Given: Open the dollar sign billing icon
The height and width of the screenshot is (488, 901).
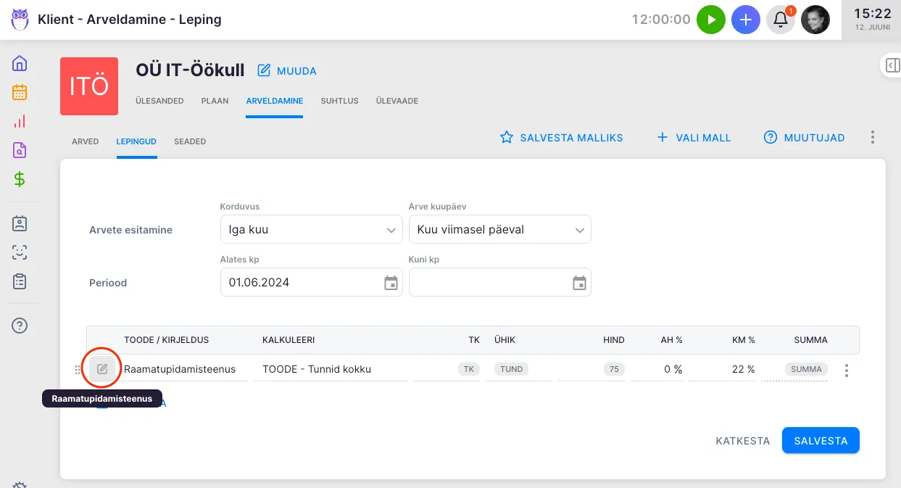Looking at the screenshot, I should [20, 179].
